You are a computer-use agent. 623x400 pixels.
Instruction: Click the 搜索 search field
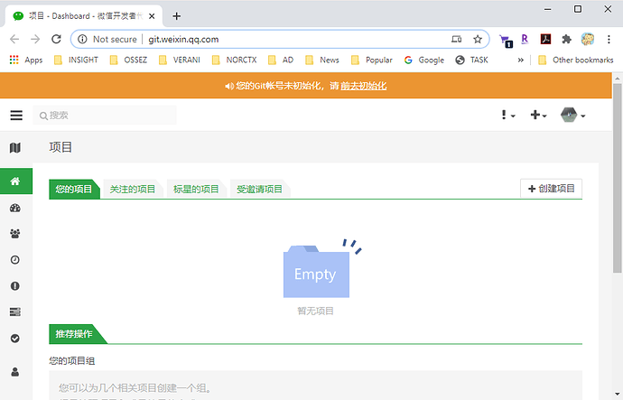tap(105, 116)
